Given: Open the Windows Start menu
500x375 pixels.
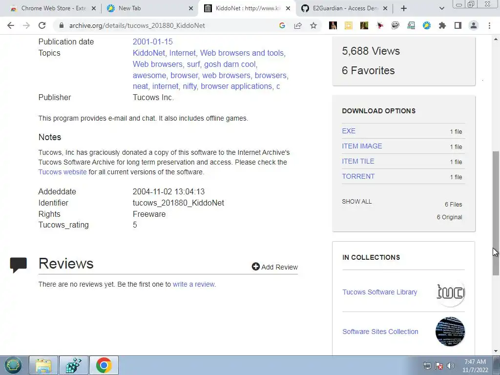Looking at the screenshot, I should pyautogui.click(x=13, y=365).
